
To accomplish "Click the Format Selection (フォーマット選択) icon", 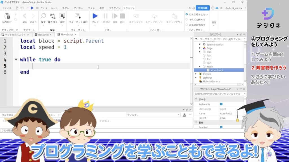I will tap(78, 16).
